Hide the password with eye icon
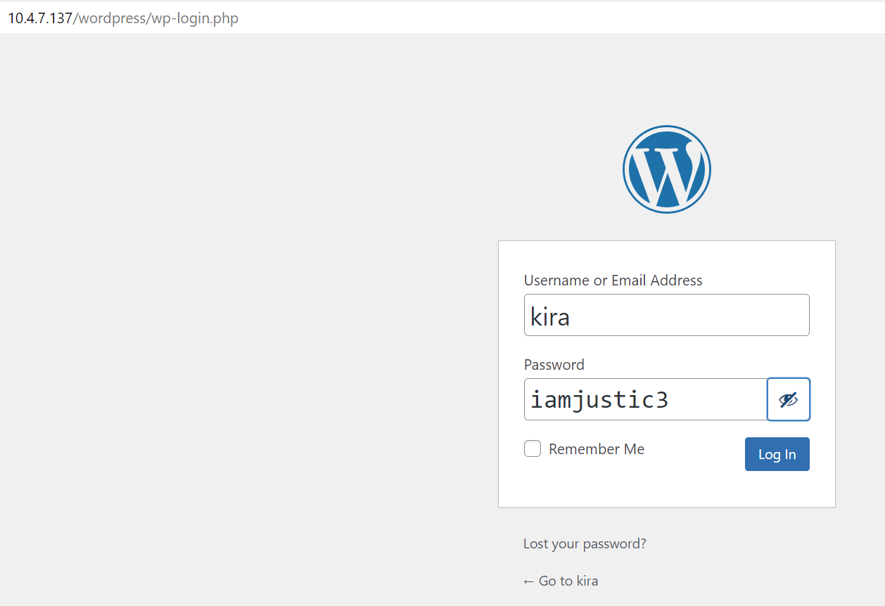Screen dimensions: 885x606 (x=789, y=399)
